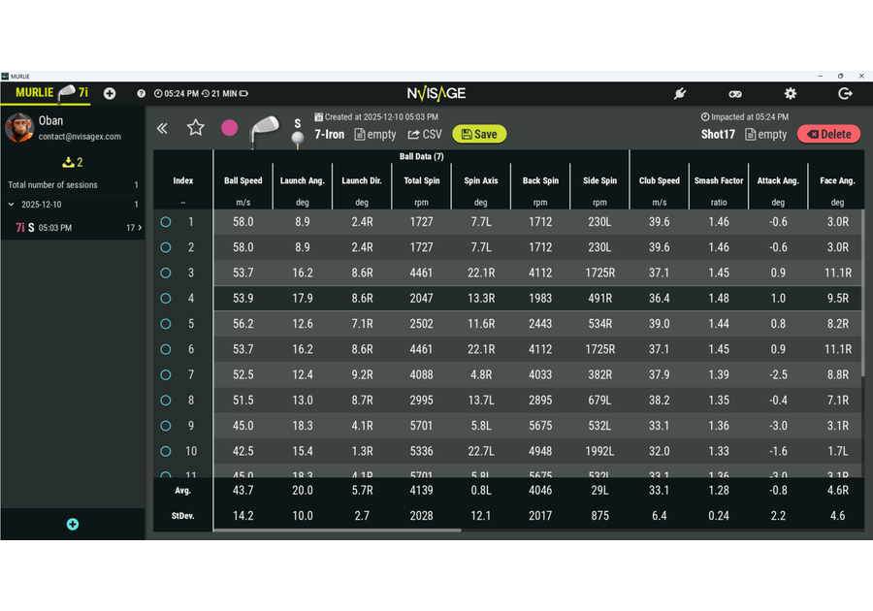Click the Avg. ball speed 43.7 value

242,490
